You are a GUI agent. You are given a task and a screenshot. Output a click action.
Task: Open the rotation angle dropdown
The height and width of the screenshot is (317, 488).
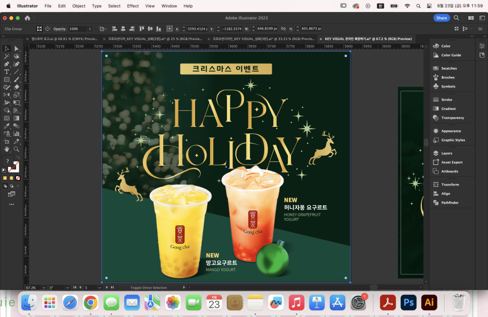tap(67, 287)
